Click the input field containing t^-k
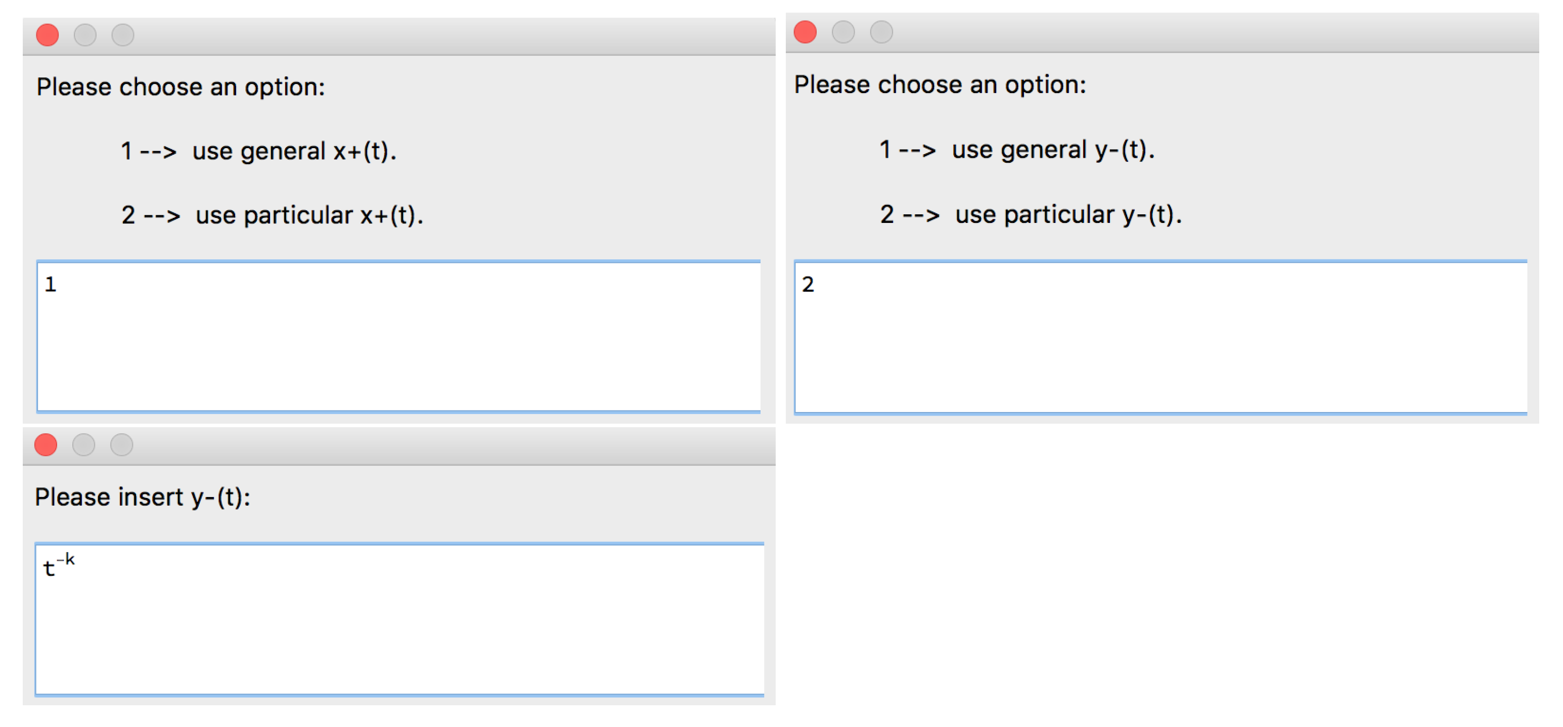Screen dimensions: 1563x727 [x=399, y=619]
